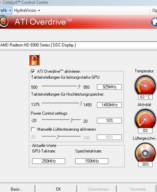Click the GPU-Taktrate label

pos(44,151)
